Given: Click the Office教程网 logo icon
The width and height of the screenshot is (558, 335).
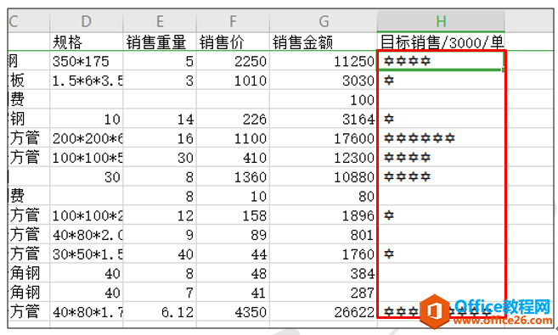Looking at the screenshot, I should pyautogui.click(x=435, y=311).
